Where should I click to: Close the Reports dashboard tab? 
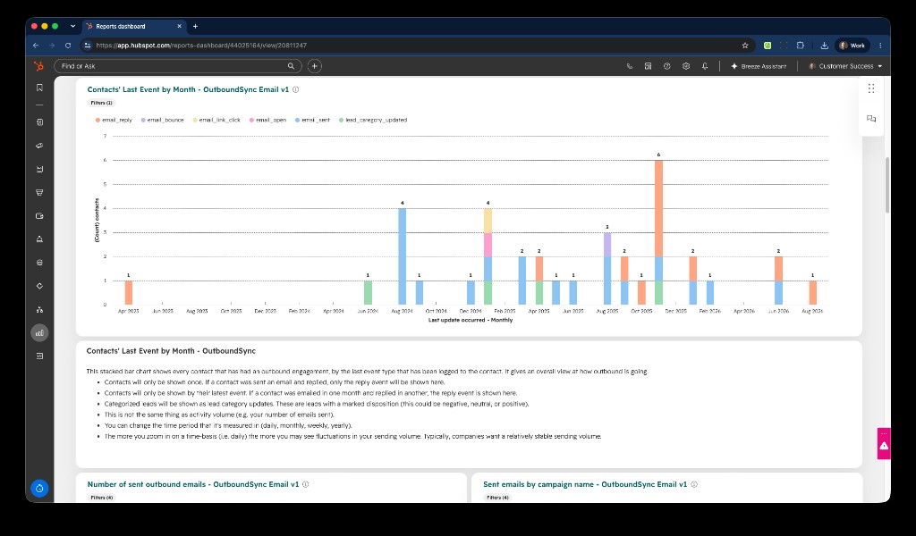(x=179, y=26)
